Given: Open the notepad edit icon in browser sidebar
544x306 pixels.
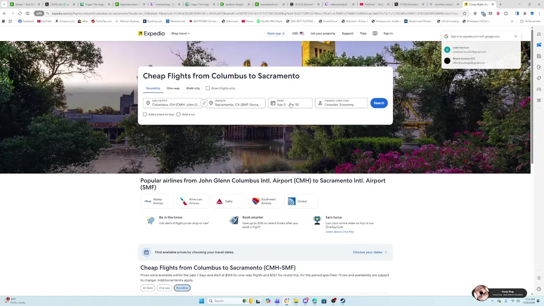Looking at the screenshot, I should [539, 67].
